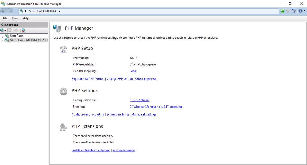The image size is (307, 165).
Task: Click the Delete Connection icon
Action: click(23, 30)
